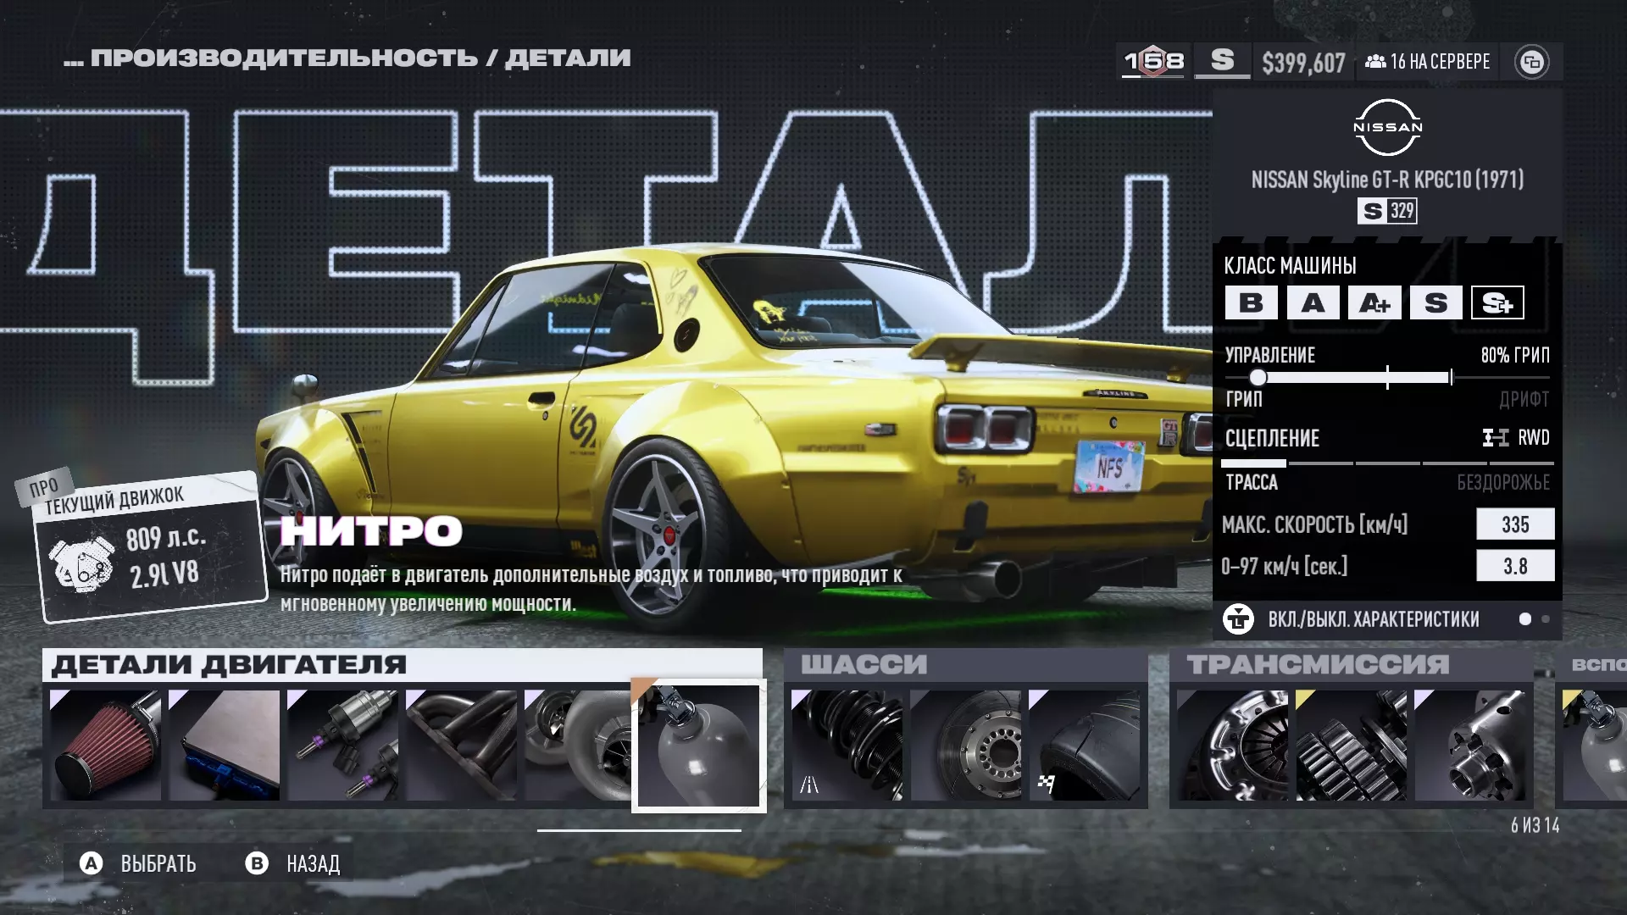This screenshot has height=915, width=1627.
Task: Click the УПРАВЛЕНИЕ grip-drift slider handle
Action: [1258, 378]
